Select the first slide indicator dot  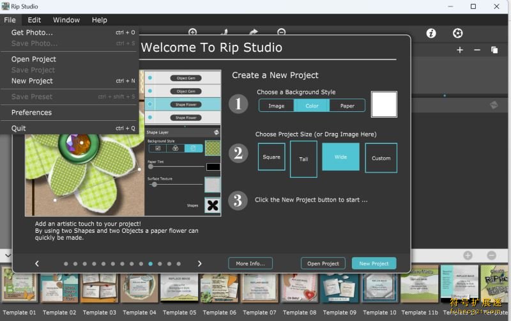click(x=66, y=263)
